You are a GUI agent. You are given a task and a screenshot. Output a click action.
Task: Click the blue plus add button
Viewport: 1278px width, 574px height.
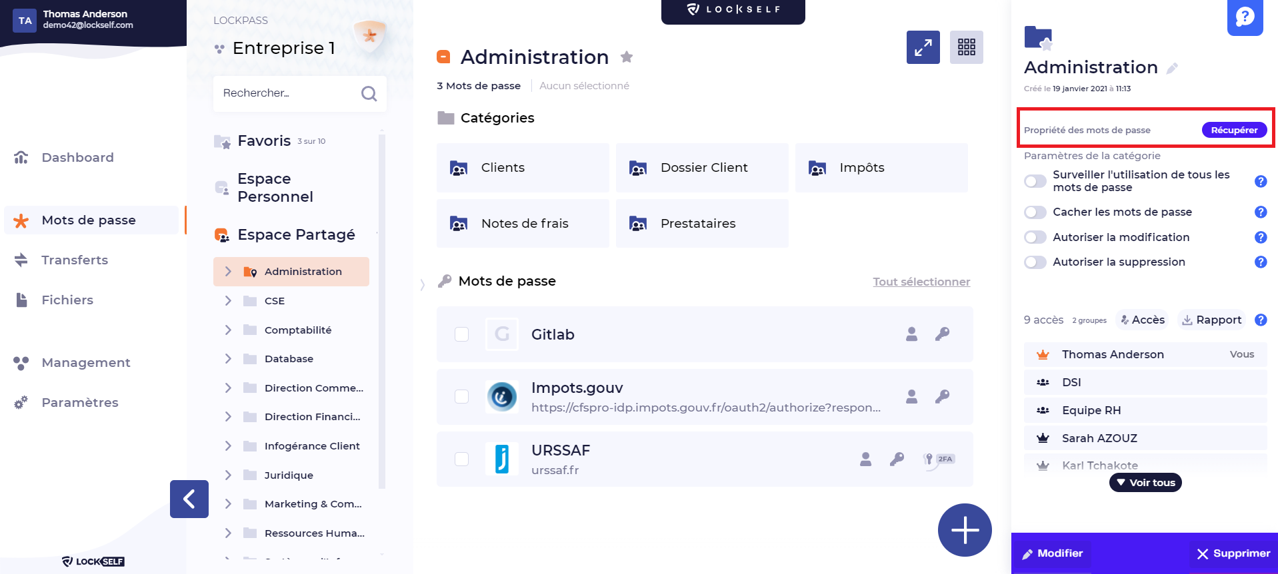964,530
